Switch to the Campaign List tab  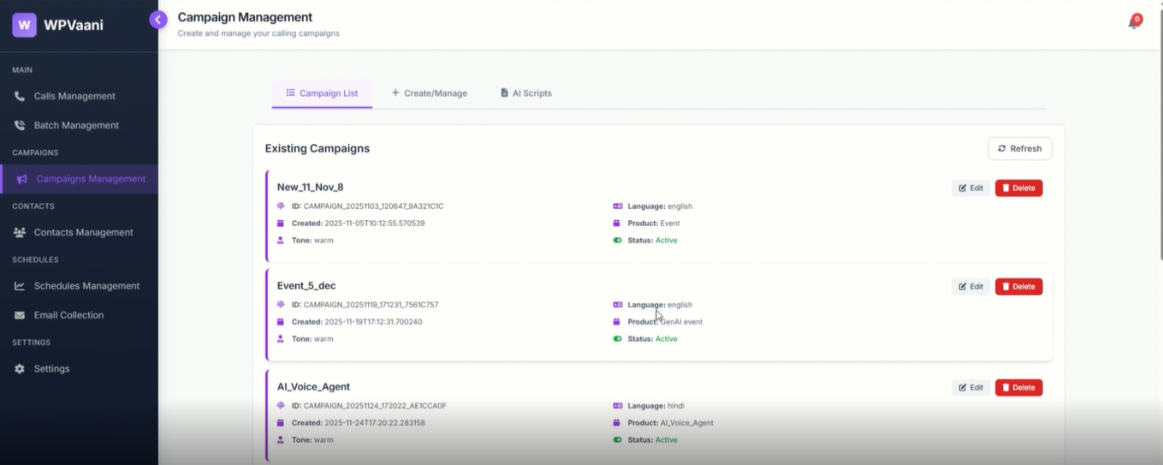pos(322,92)
